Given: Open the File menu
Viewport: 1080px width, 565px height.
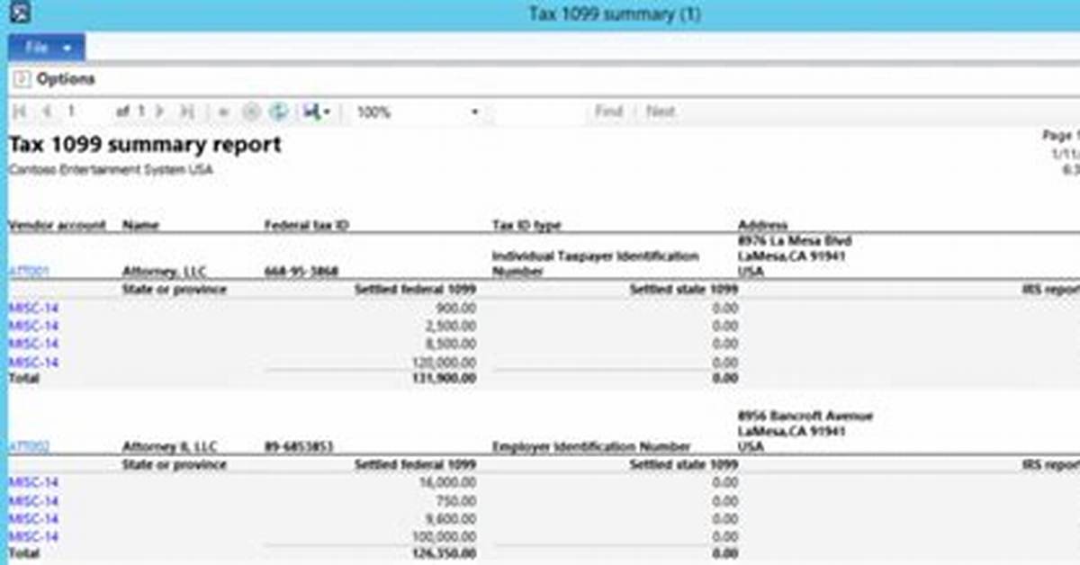Looking at the screenshot, I should point(47,48).
